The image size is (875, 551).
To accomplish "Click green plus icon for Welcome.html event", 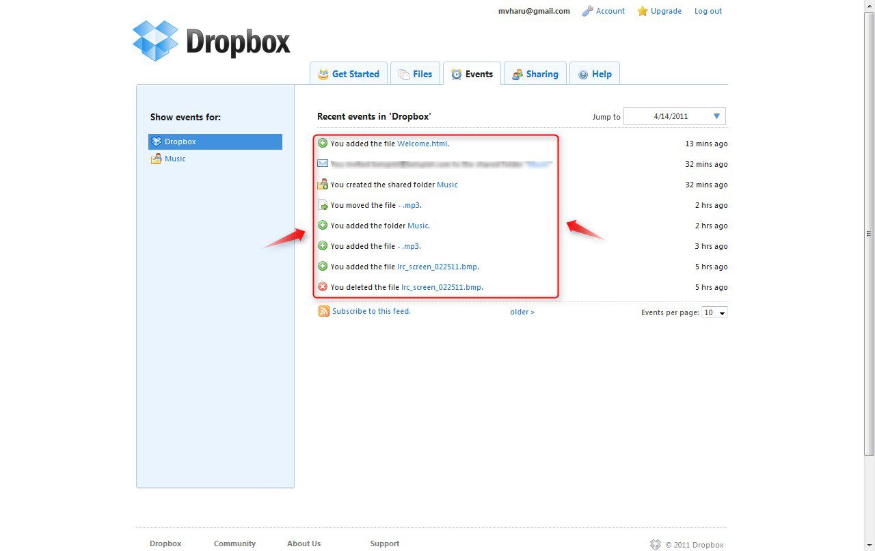I will (x=323, y=143).
